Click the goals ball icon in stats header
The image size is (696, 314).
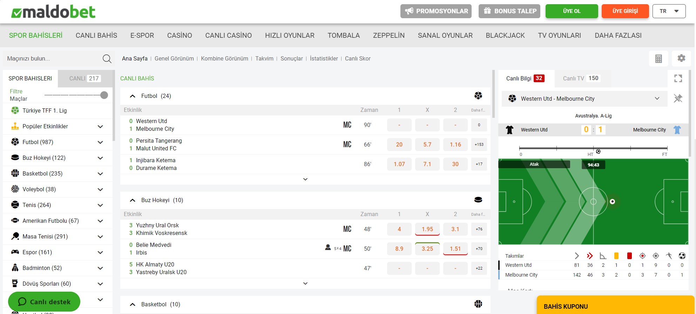[682, 256]
